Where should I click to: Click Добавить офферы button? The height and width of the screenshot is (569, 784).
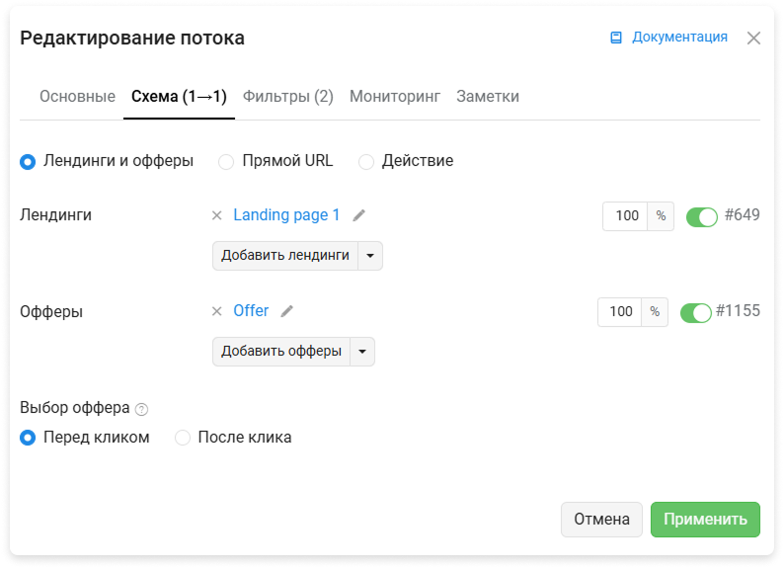point(281,352)
